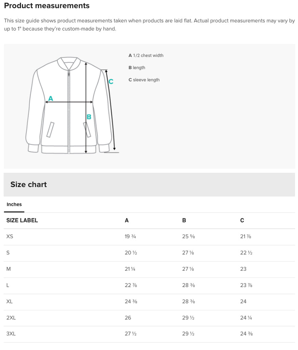Click the "A 1/2 chest width" legend entry
Image resolution: width=298 pixels, height=350 pixels.
[x=146, y=55]
